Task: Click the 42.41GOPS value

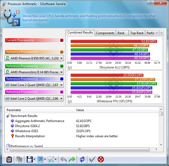Action: 84,121
